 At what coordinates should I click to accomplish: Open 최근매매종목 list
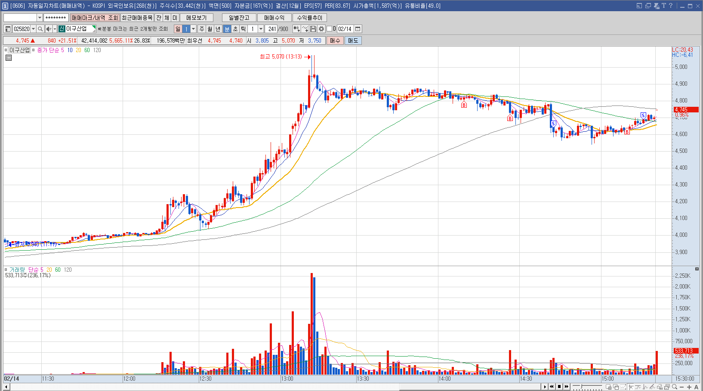coord(137,18)
